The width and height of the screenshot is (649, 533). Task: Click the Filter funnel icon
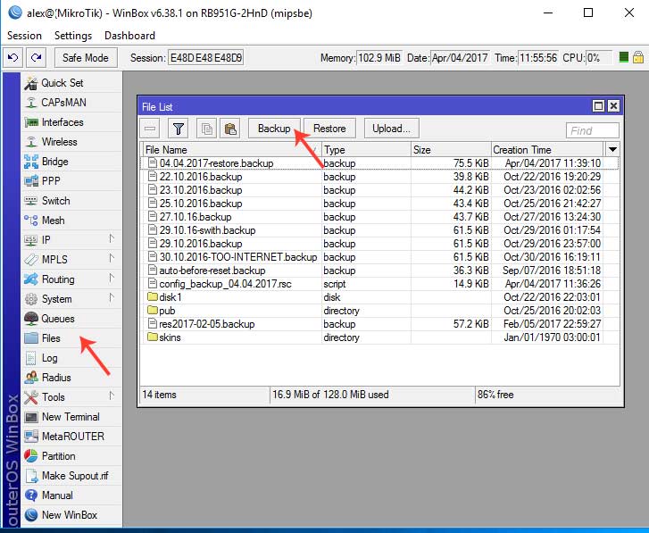tap(179, 129)
